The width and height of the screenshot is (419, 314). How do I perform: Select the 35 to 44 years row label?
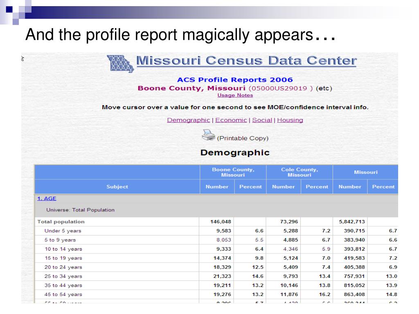click(x=63, y=285)
